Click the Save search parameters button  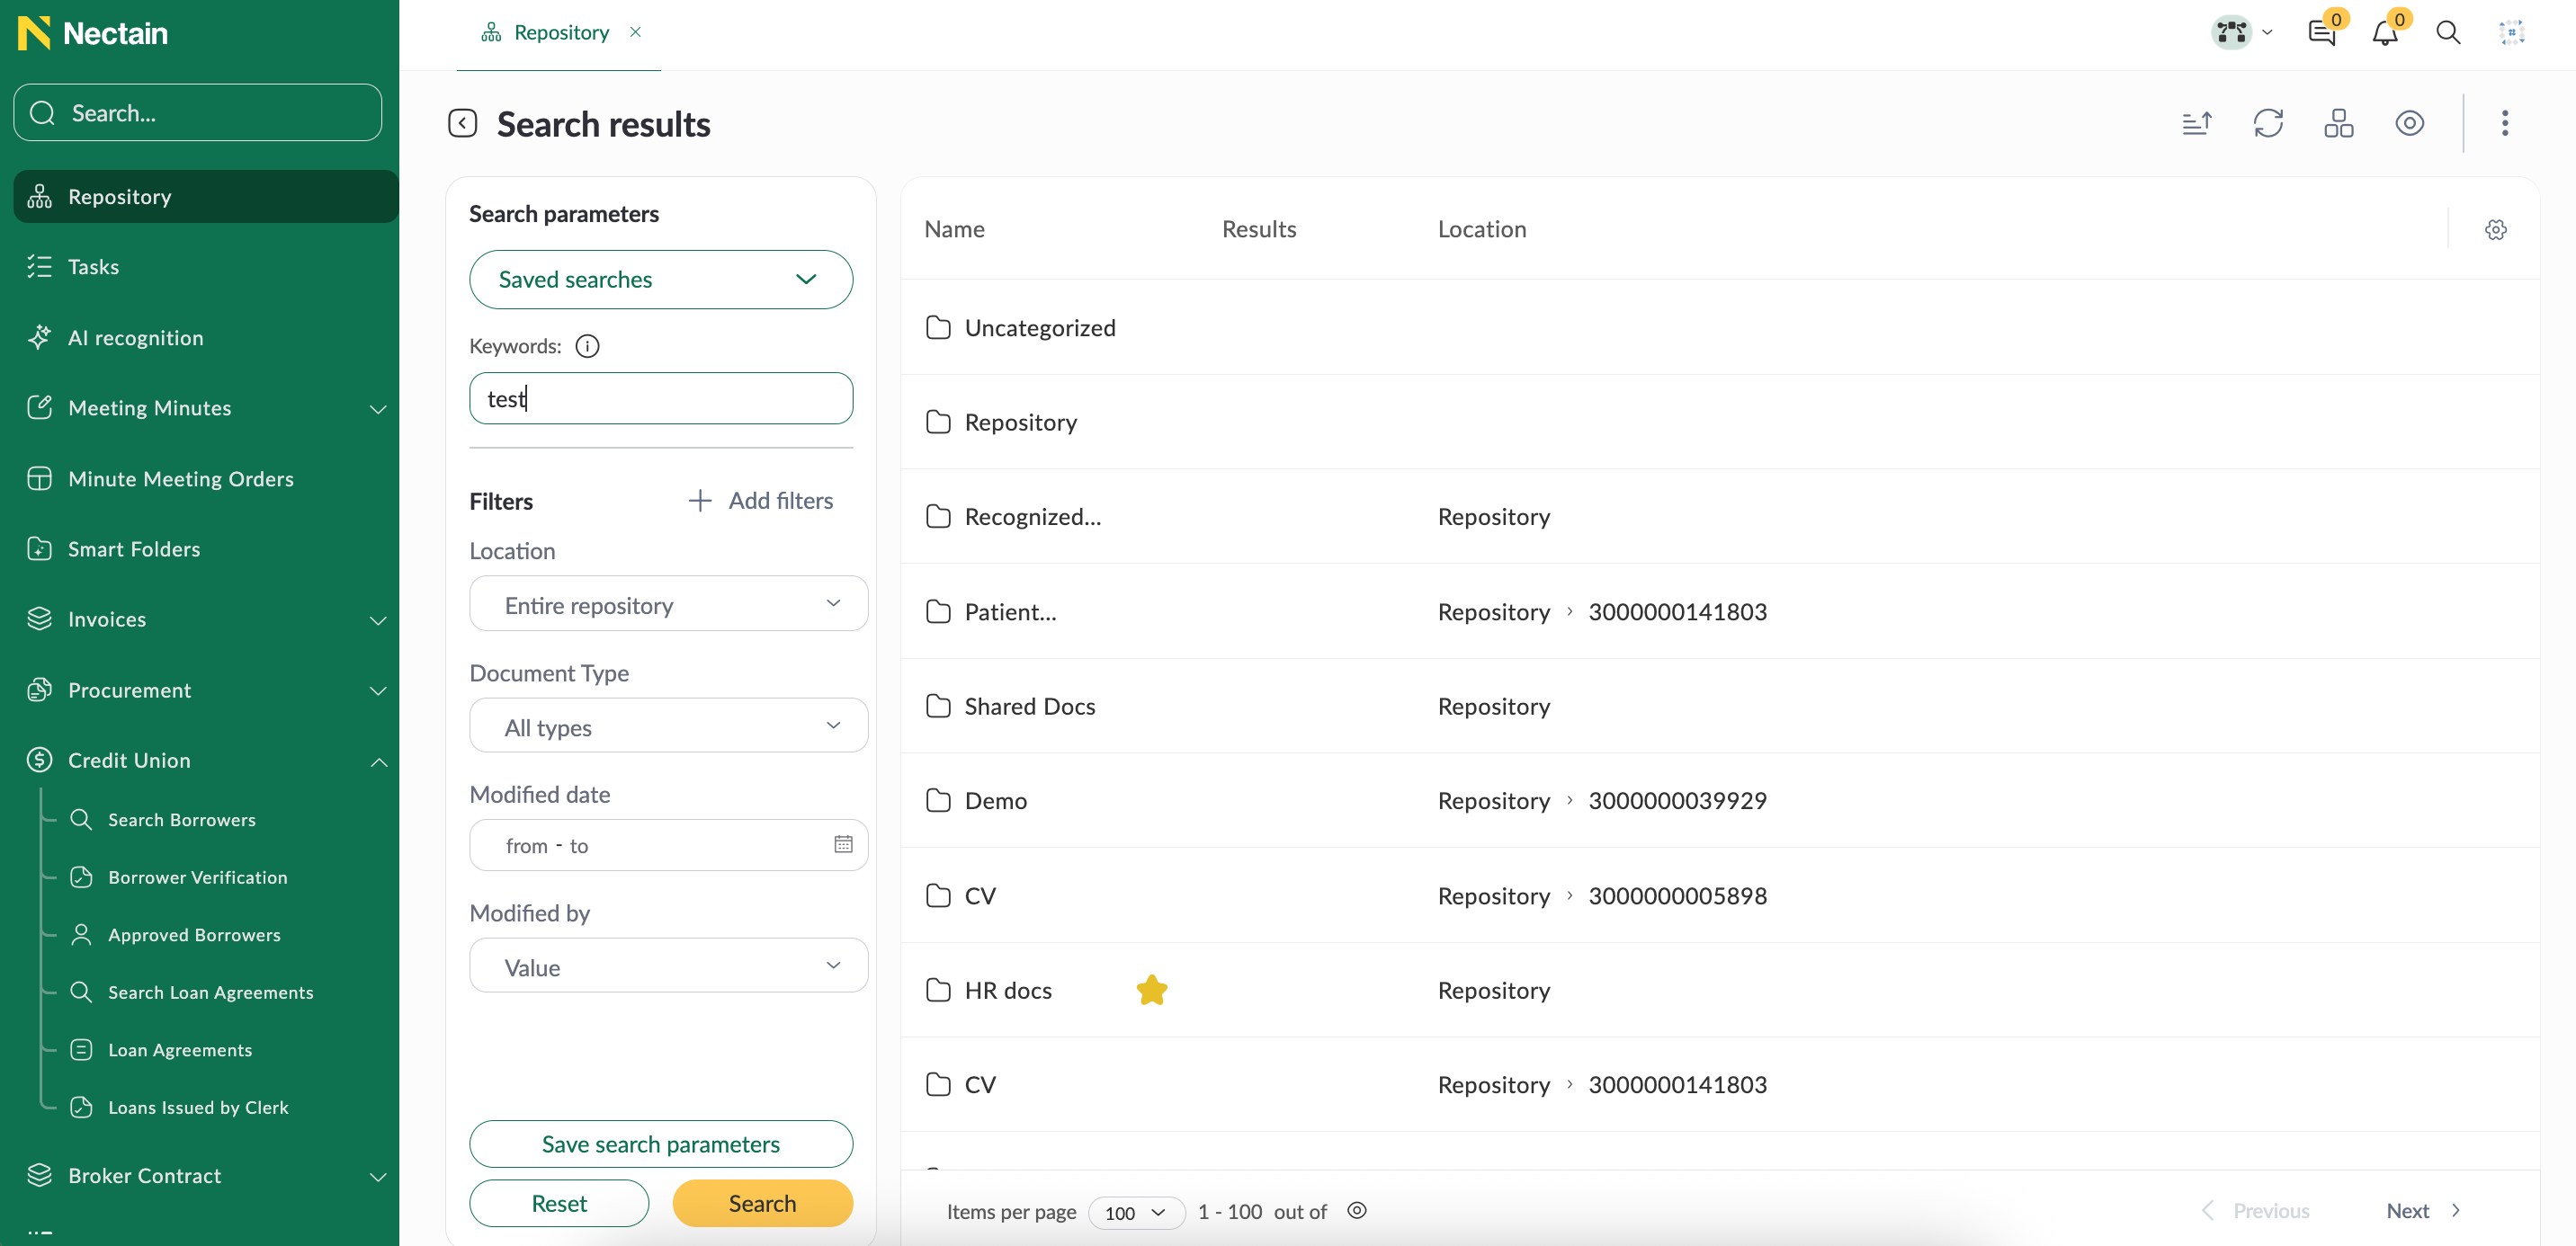point(660,1144)
